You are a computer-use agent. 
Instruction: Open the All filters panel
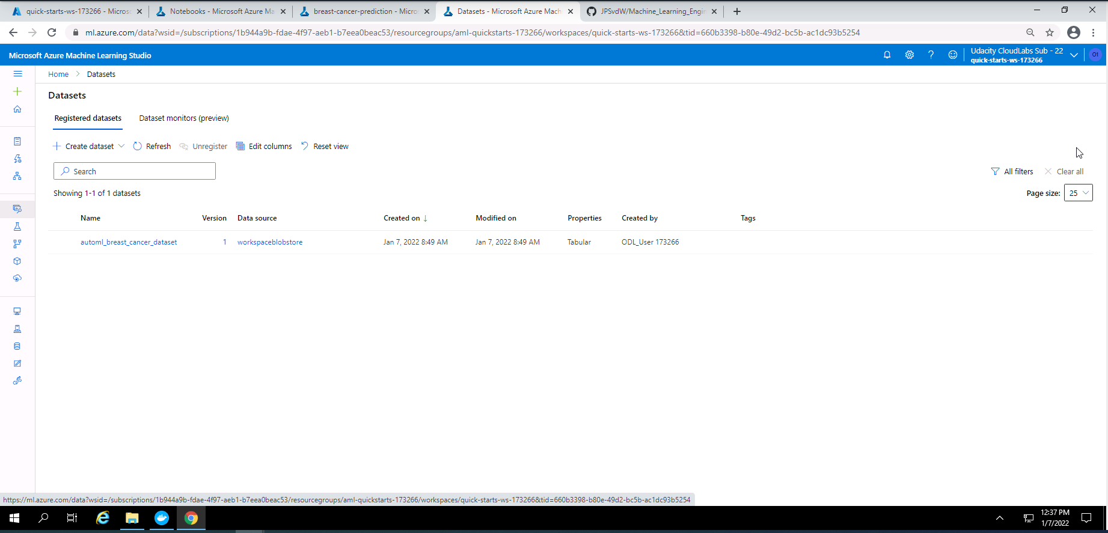(1012, 171)
